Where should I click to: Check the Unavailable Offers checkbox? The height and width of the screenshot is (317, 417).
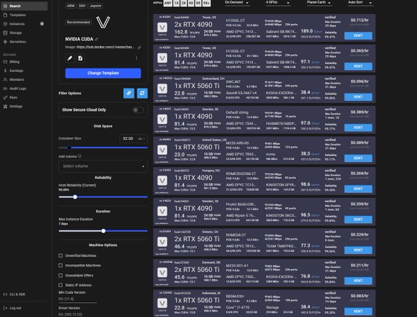pos(60,275)
